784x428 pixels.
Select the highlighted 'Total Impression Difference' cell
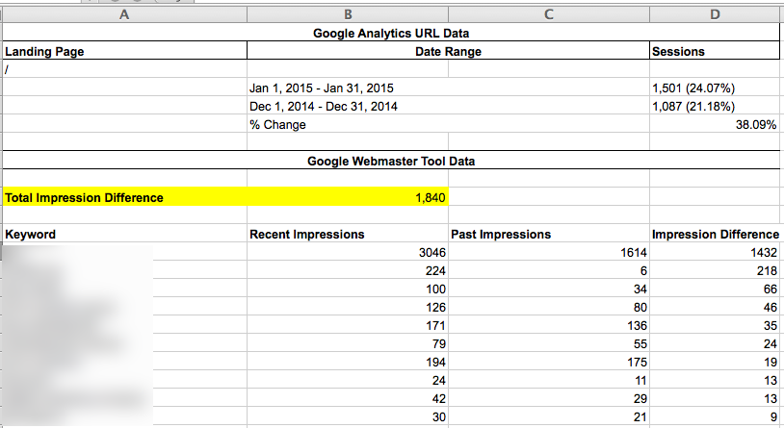(124, 197)
